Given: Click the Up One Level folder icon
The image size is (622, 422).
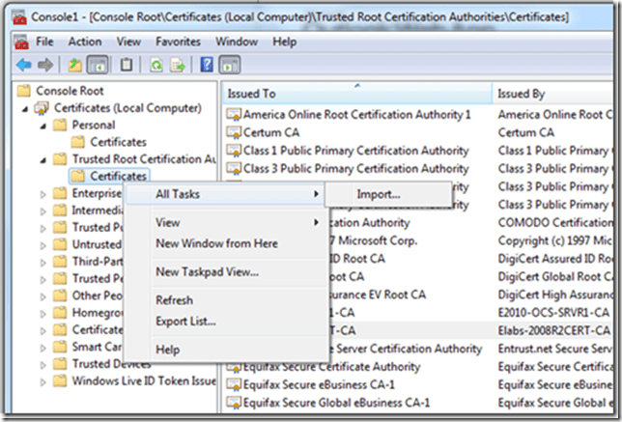Looking at the screenshot, I should tap(74, 65).
